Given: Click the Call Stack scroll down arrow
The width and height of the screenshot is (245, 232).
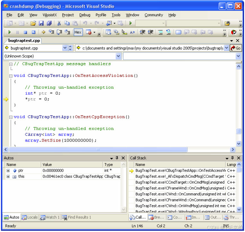Looking at the screenshot, I should click(239, 209).
